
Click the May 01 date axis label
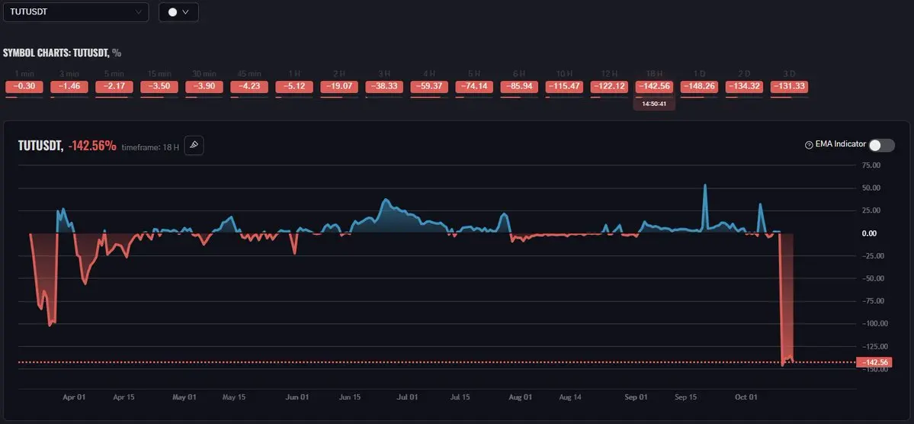[x=184, y=397]
